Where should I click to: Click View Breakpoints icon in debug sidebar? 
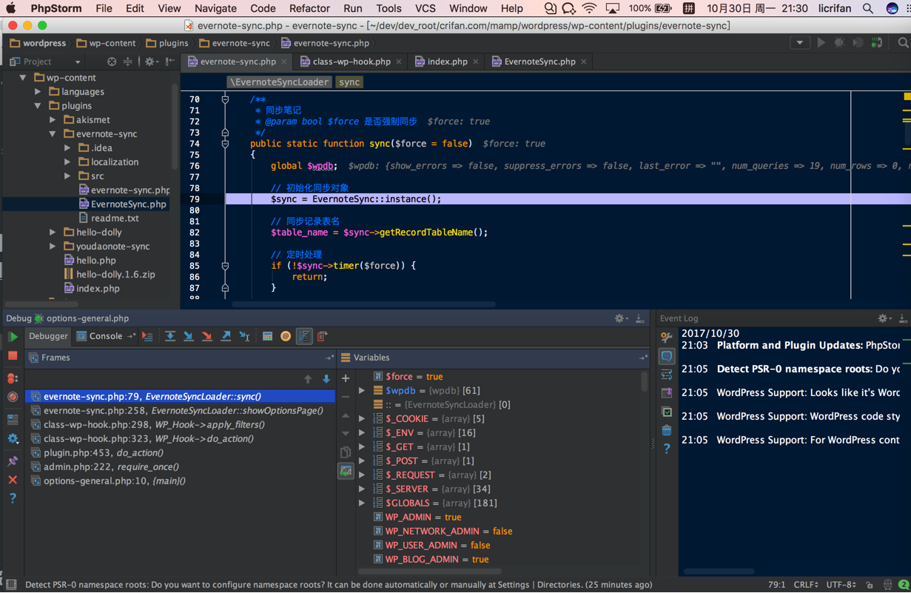coord(13,378)
